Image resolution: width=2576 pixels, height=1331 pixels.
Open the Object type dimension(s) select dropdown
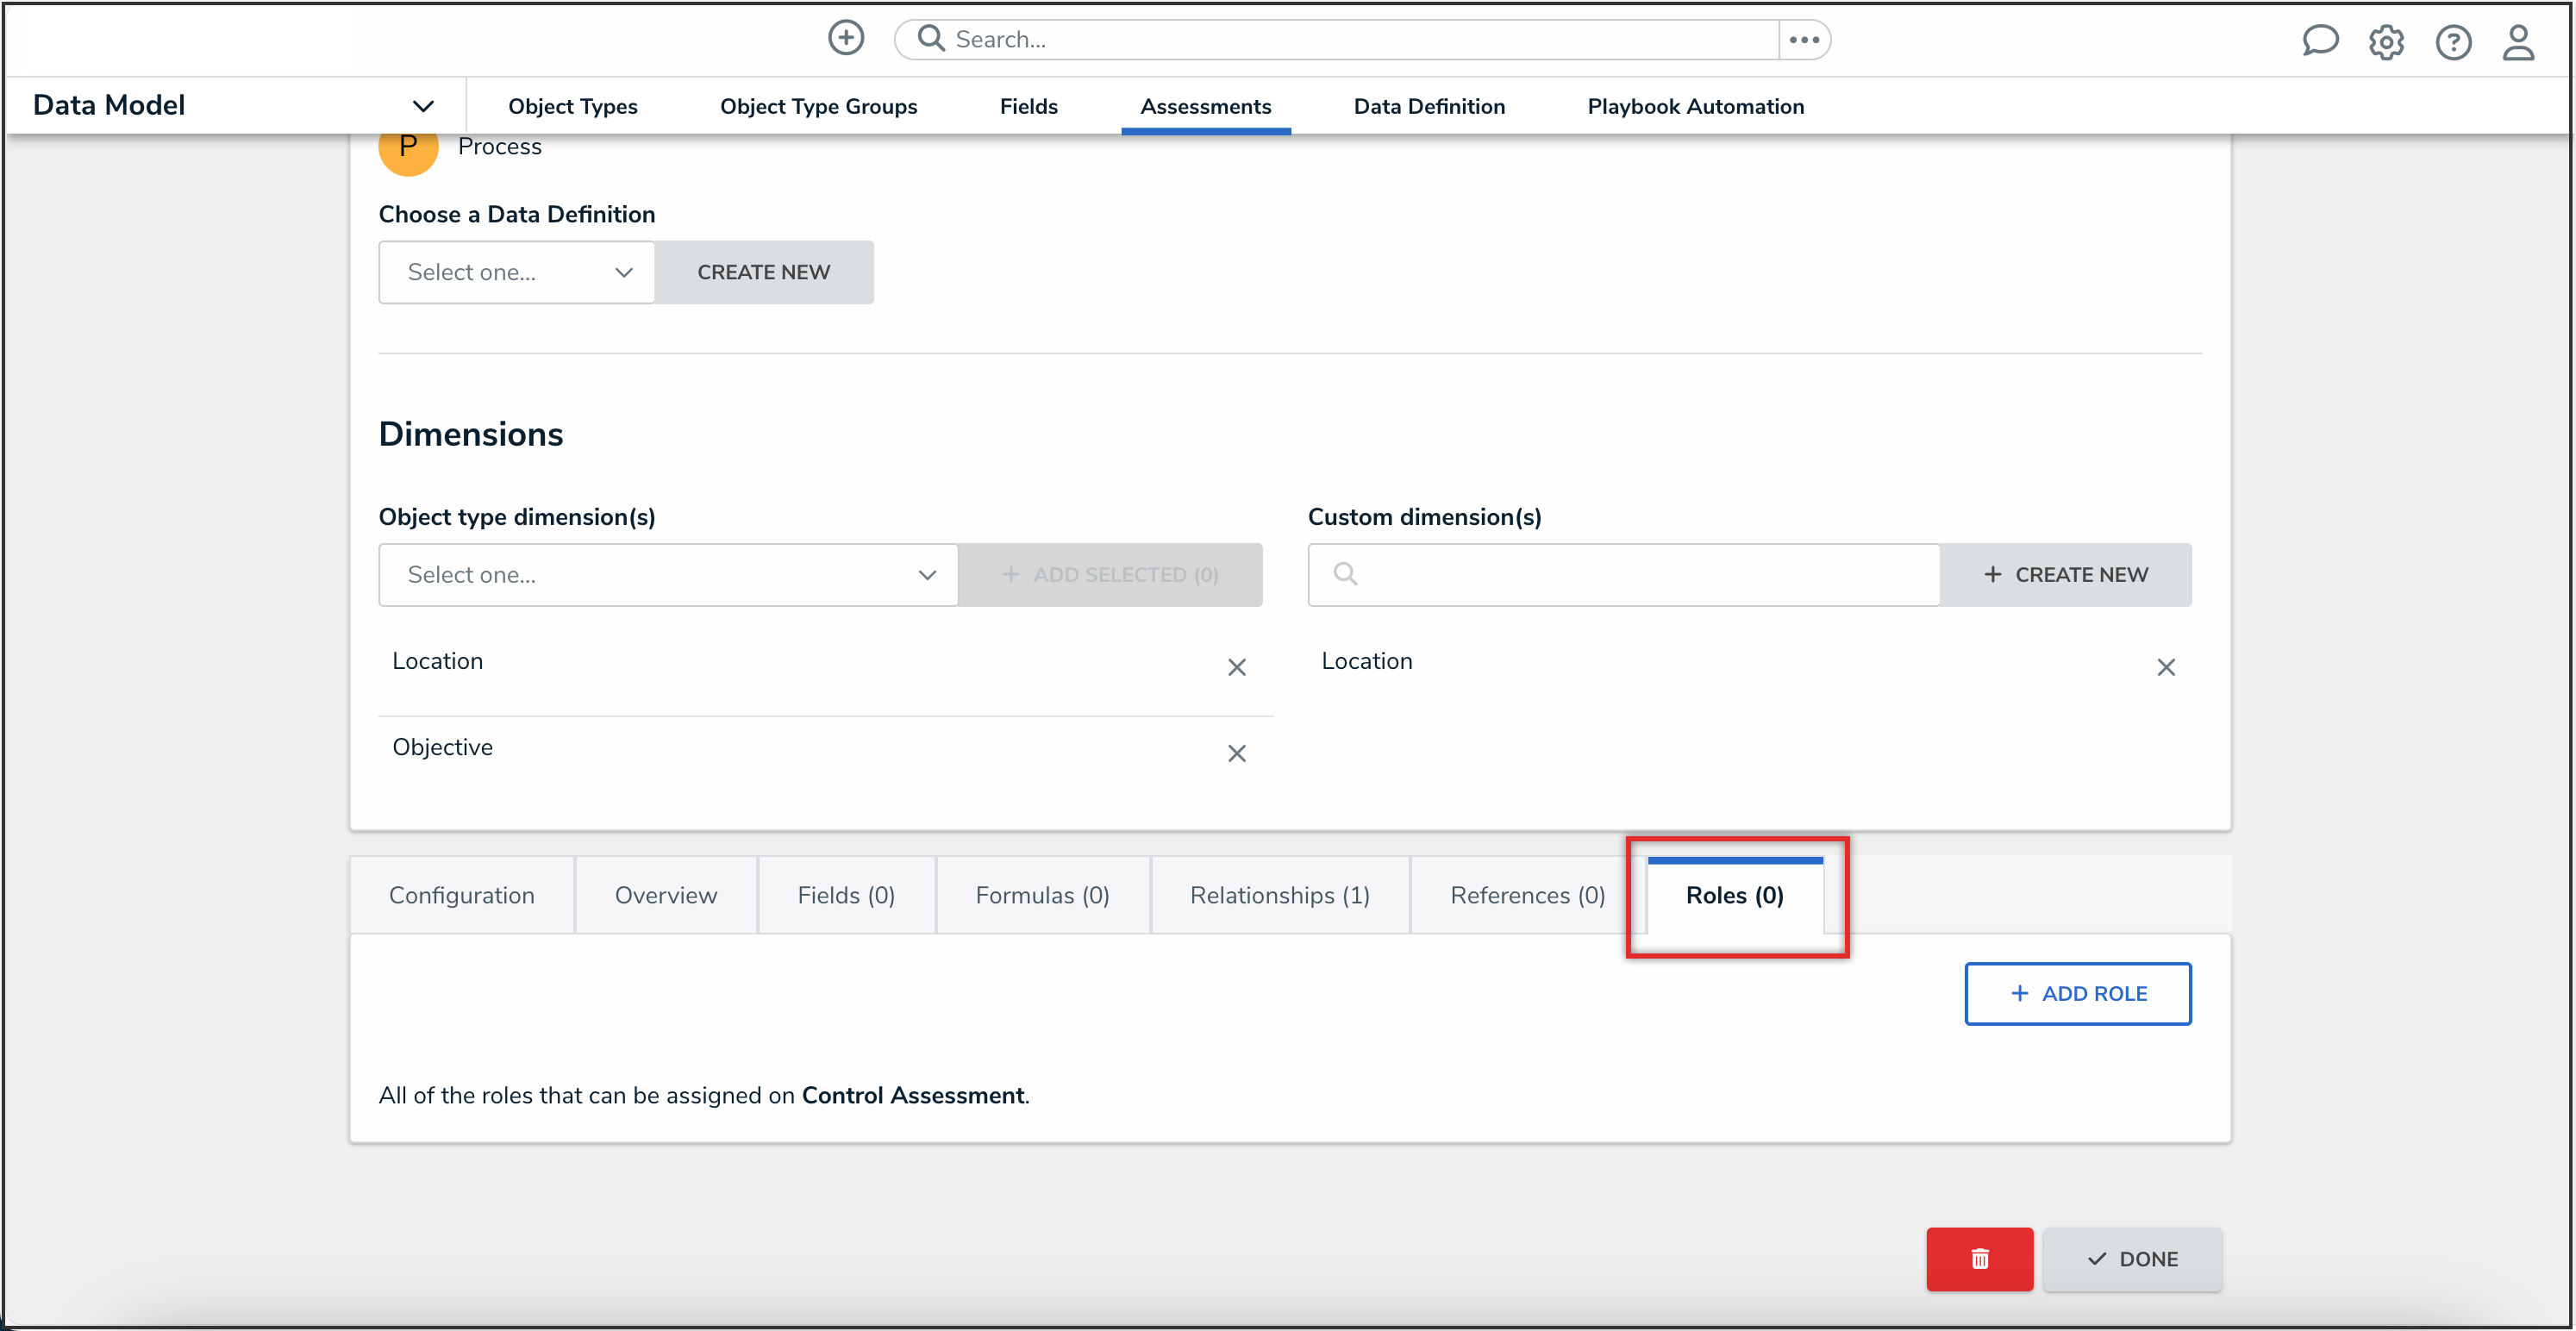[x=667, y=575]
